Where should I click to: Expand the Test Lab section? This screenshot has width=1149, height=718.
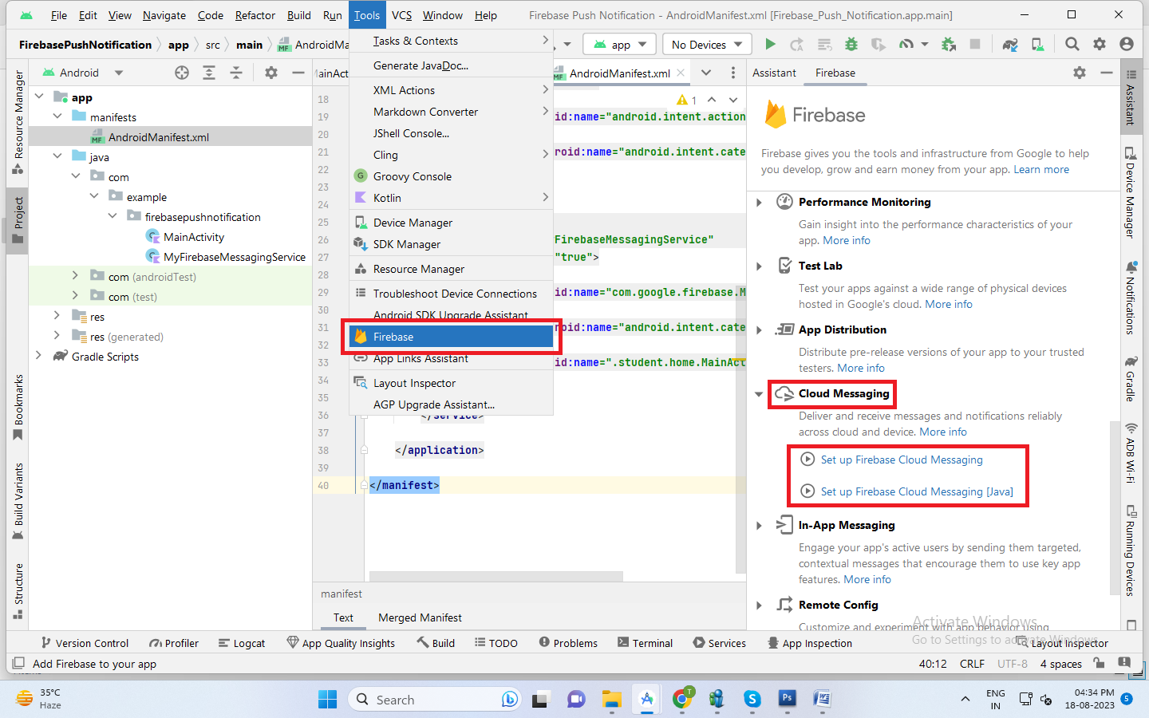pyautogui.click(x=759, y=266)
